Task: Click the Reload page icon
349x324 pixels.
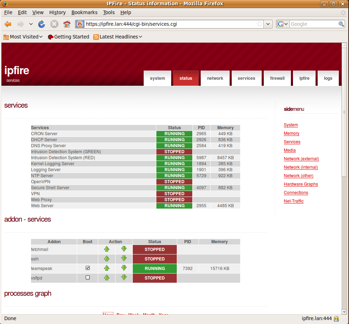Action: 42,24
